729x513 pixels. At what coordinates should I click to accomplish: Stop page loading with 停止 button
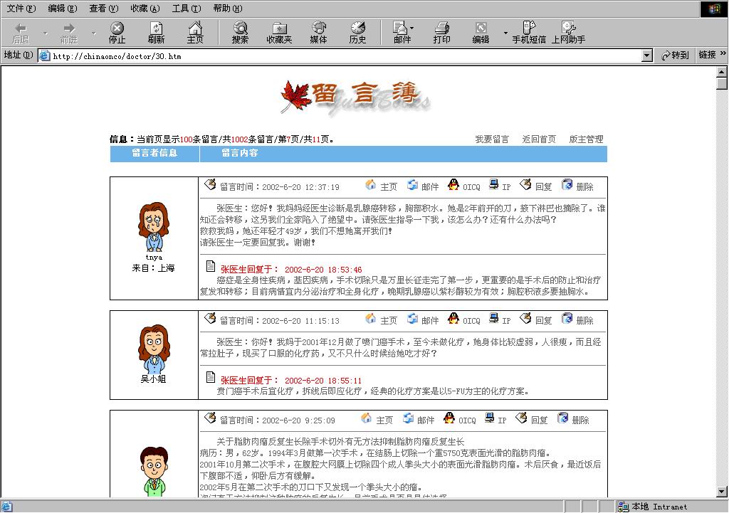point(117,33)
